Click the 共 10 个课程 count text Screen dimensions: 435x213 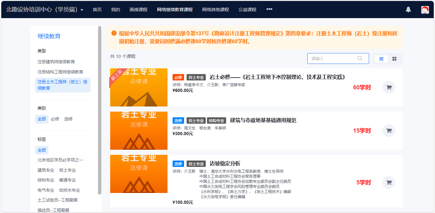click(123, 56)
